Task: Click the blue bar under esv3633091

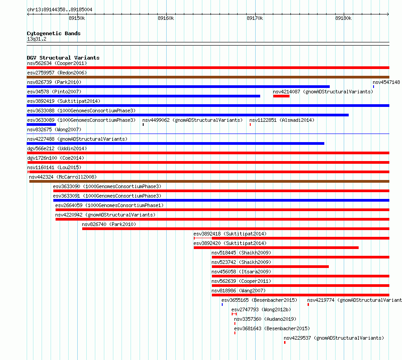Action: 221,200
